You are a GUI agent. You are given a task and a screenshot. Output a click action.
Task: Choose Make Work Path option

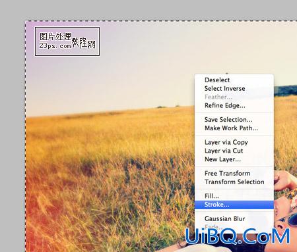click(x=234, y=128)
